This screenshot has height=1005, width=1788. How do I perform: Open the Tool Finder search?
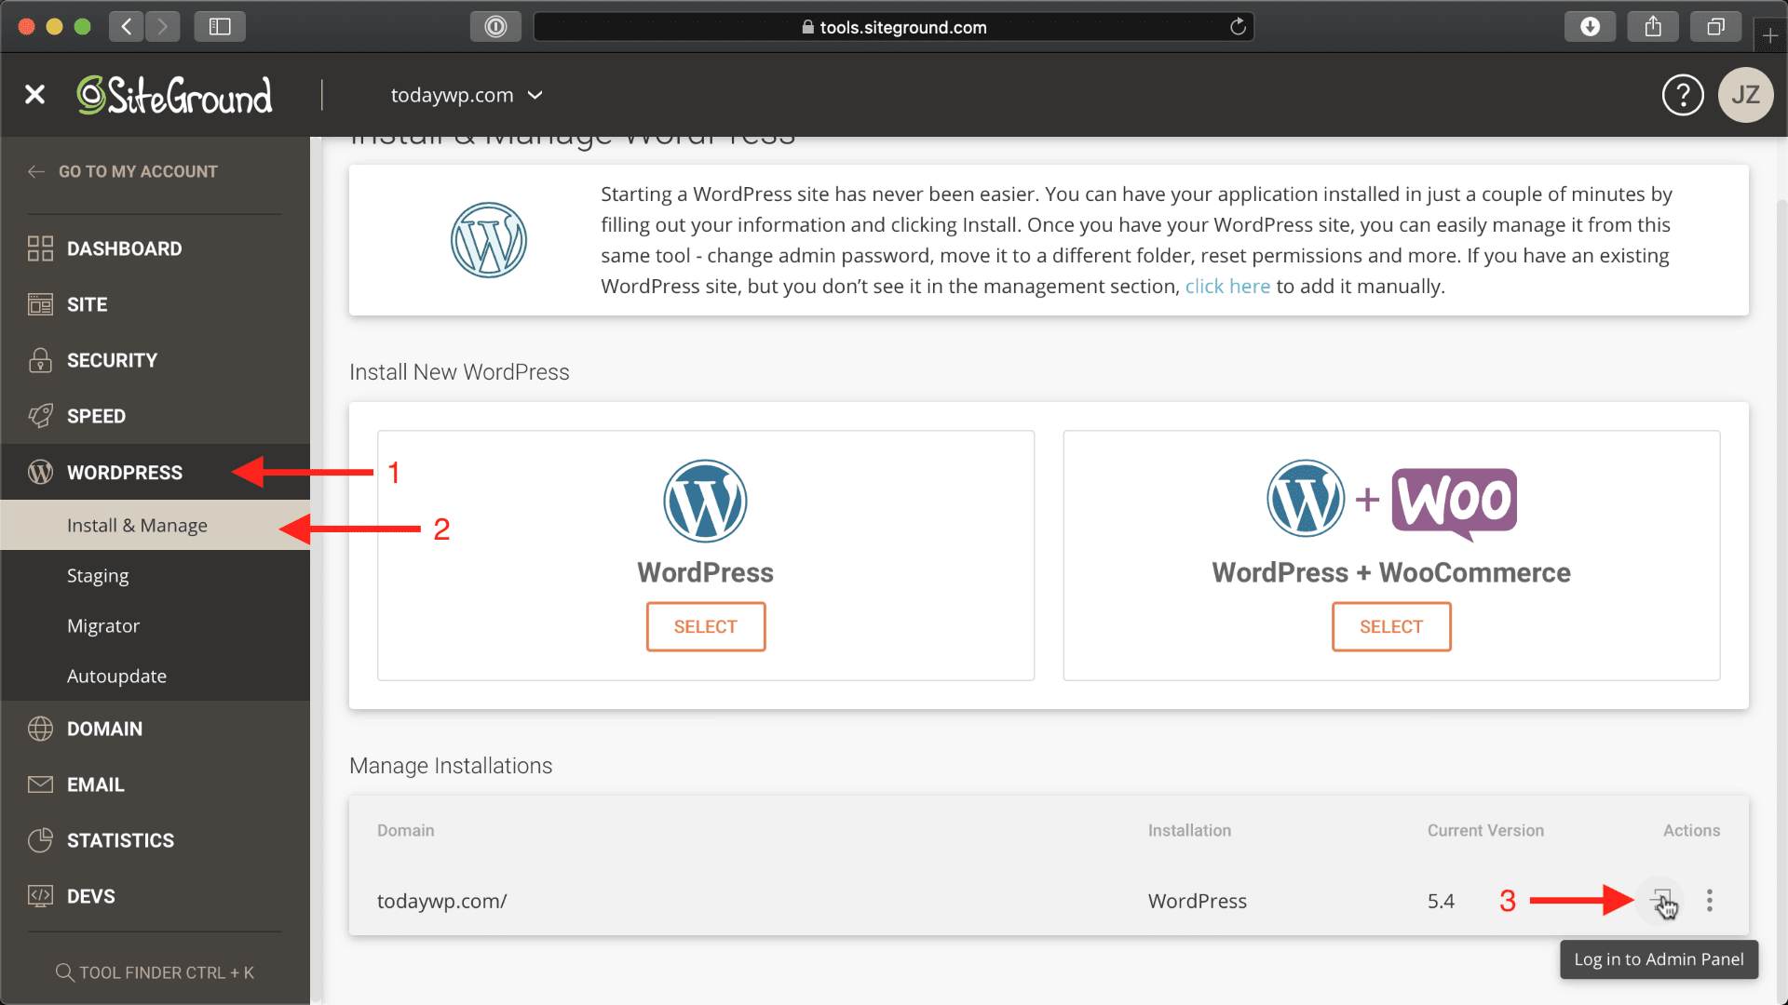click(x=155, y=972)
